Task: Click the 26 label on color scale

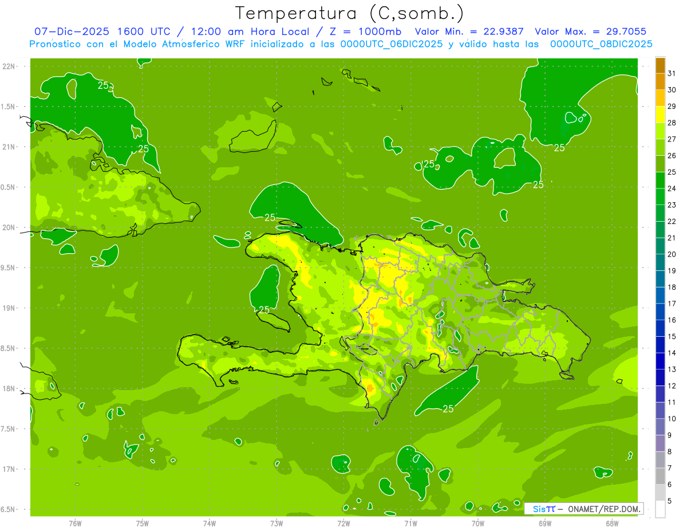Action: 672,156
